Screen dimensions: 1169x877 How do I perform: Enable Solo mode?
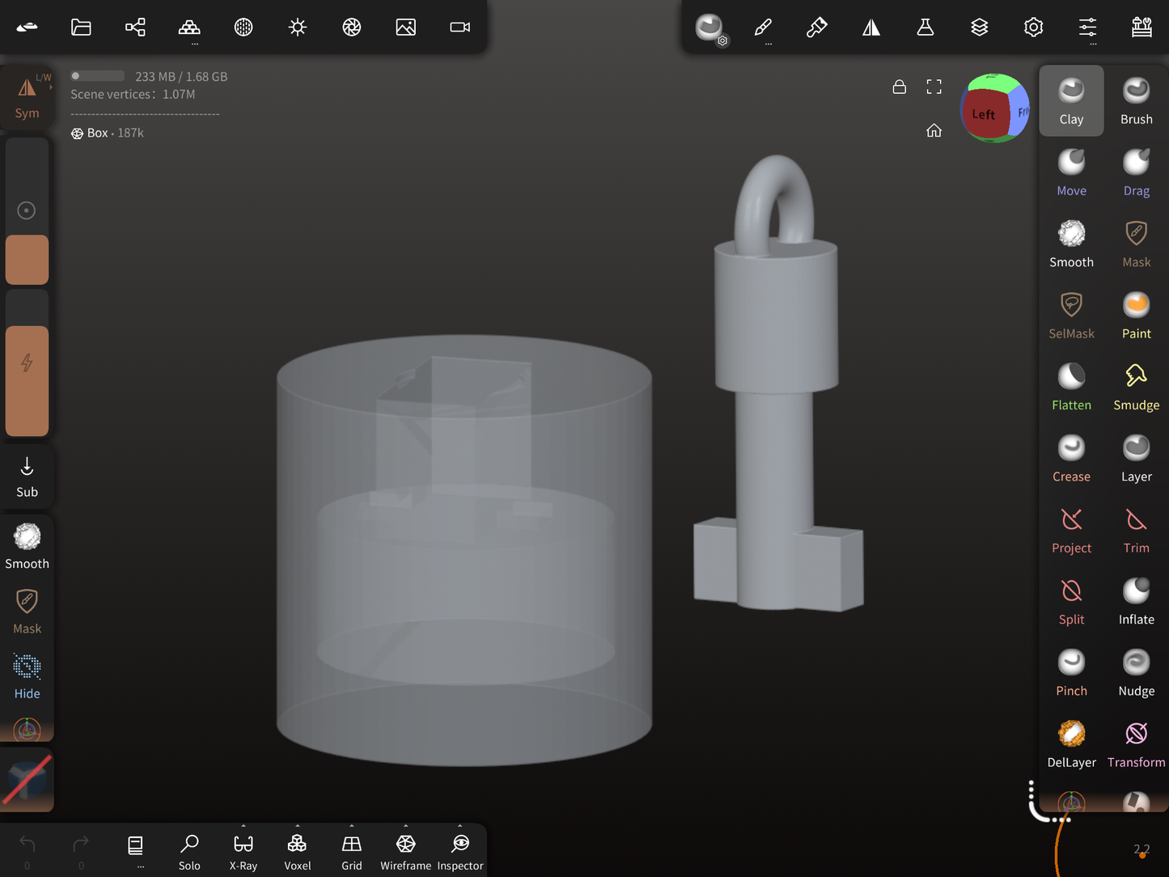pyautogui.click(x=189, y=849)
